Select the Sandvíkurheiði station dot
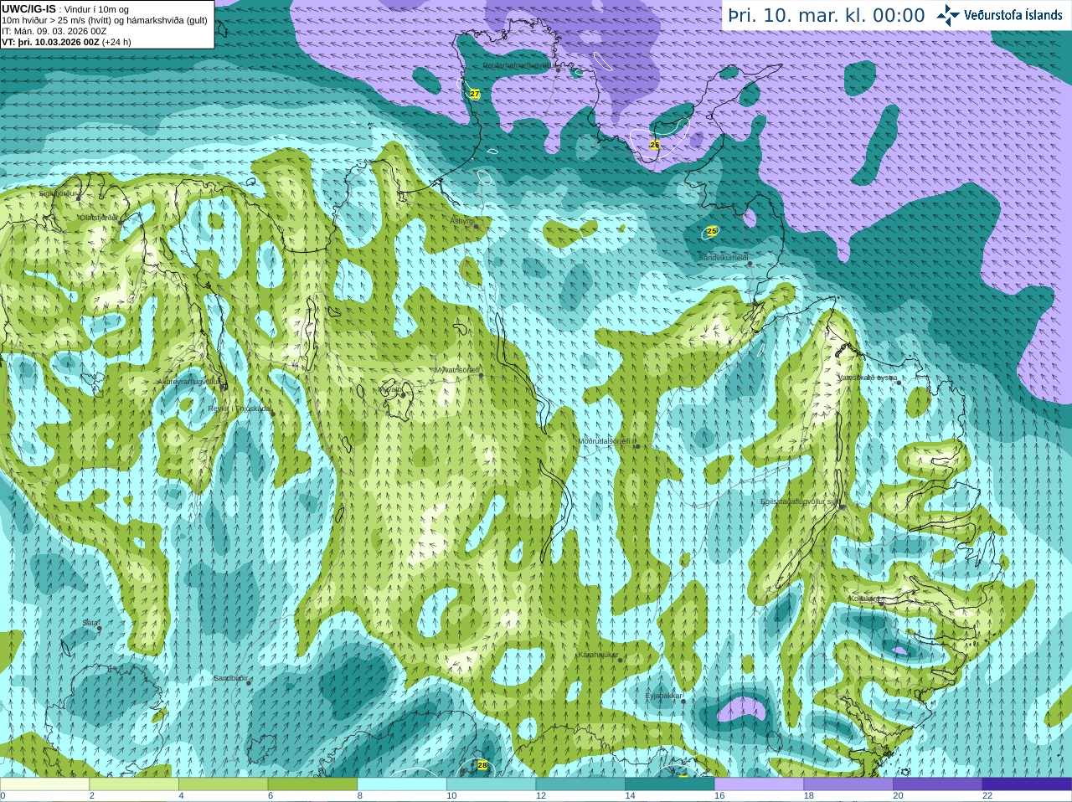Viewport: 1072px width, 802px height. click(x=750, y=264)
